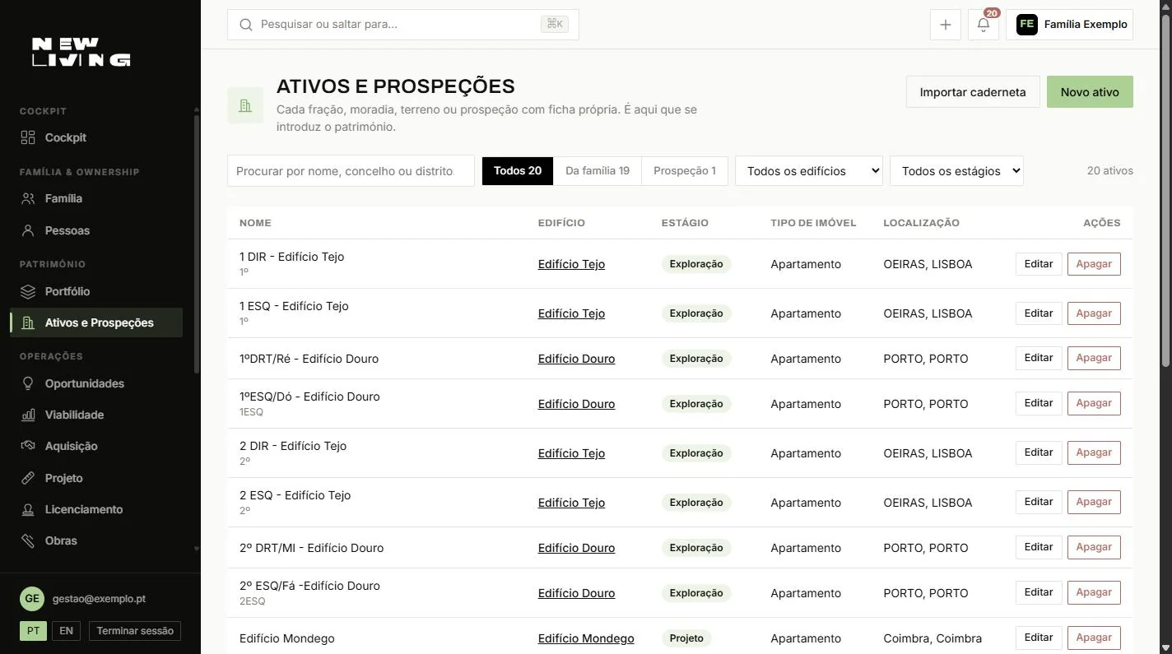Open Edifício Mondego link

click(x=586, y=638)
